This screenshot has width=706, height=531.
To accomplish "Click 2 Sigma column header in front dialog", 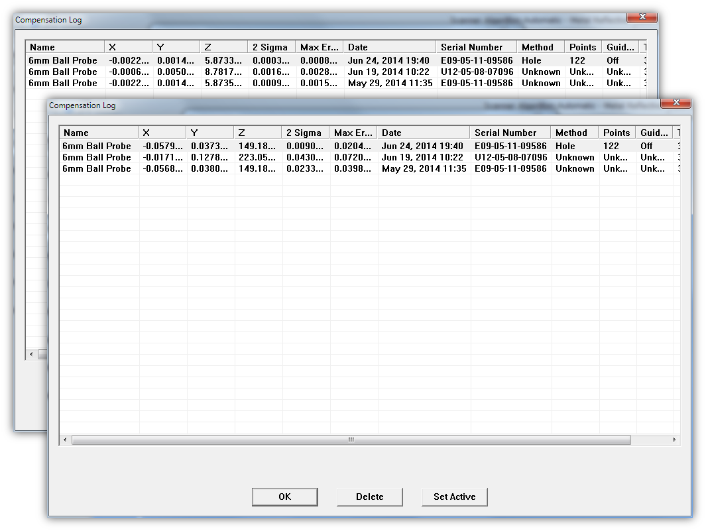I will [x=304, y=133].
